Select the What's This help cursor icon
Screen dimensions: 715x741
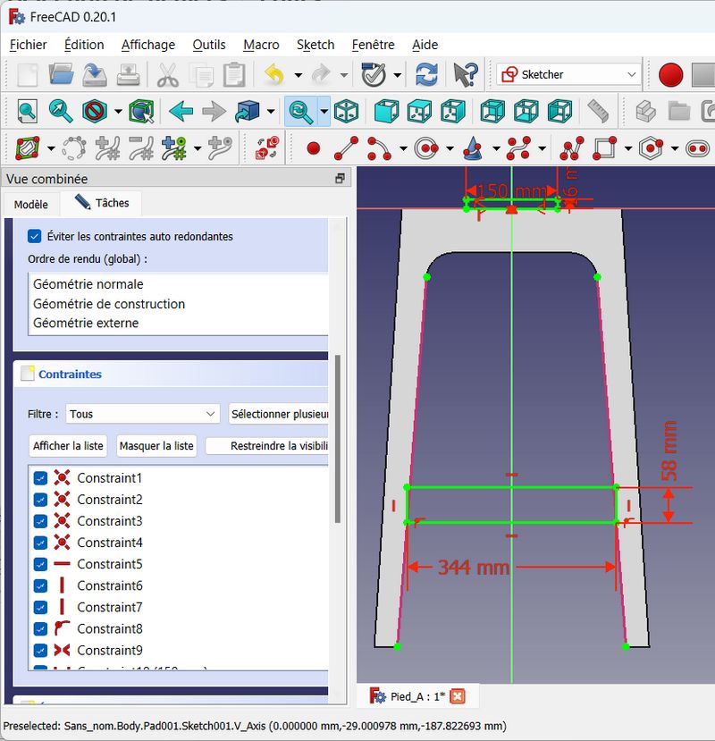pyautogui.click(x=466, y=74)
